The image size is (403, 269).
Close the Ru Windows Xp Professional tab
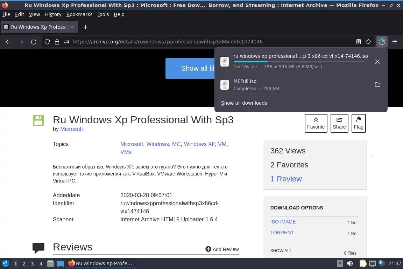[72, 27]
